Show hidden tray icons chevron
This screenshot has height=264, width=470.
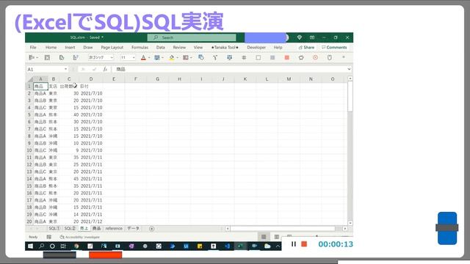278,246
